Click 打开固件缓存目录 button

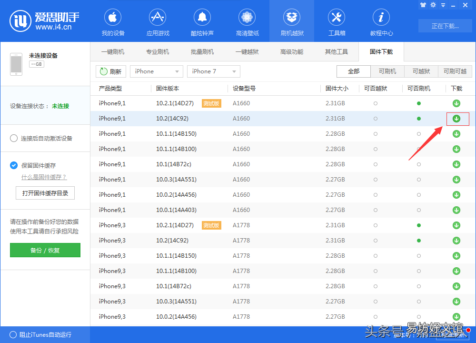45,193
